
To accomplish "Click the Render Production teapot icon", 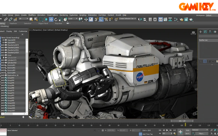I will click(191, 19).
